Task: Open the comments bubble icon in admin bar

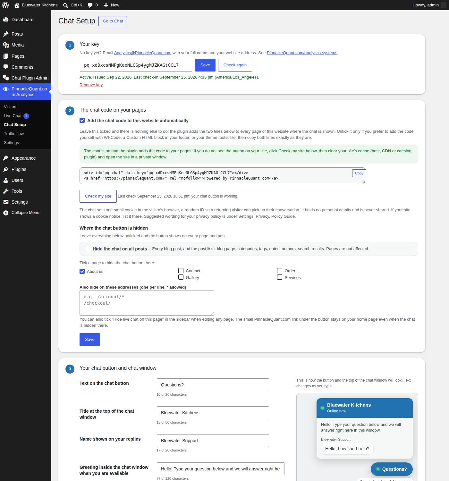Action: tap(90, 5)
